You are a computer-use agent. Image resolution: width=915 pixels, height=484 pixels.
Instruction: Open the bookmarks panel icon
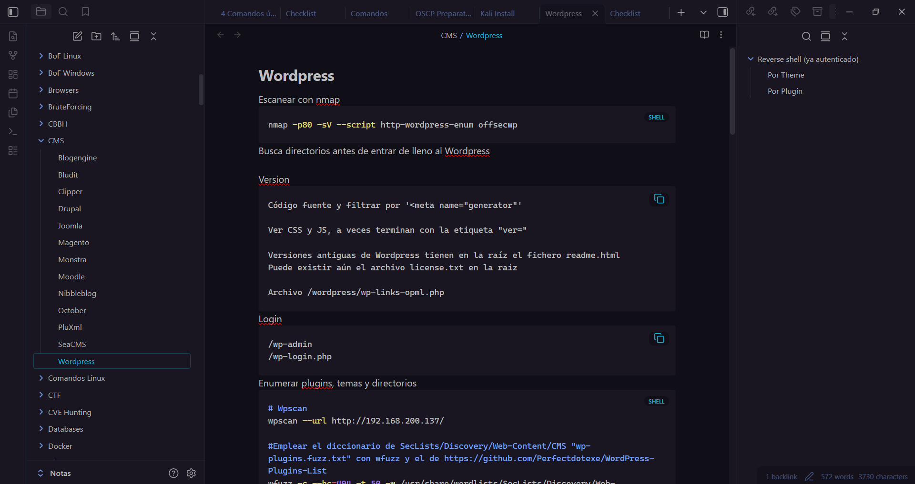tap(85, 12)
